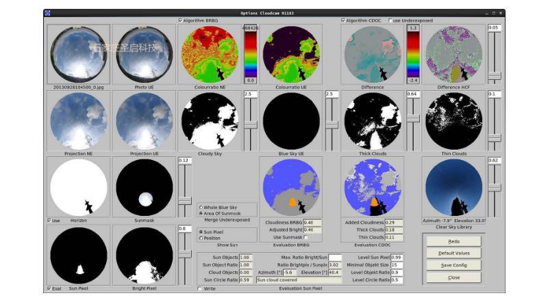
Task: Click the Thick Clouds mask image
Action: coord(373,121)
